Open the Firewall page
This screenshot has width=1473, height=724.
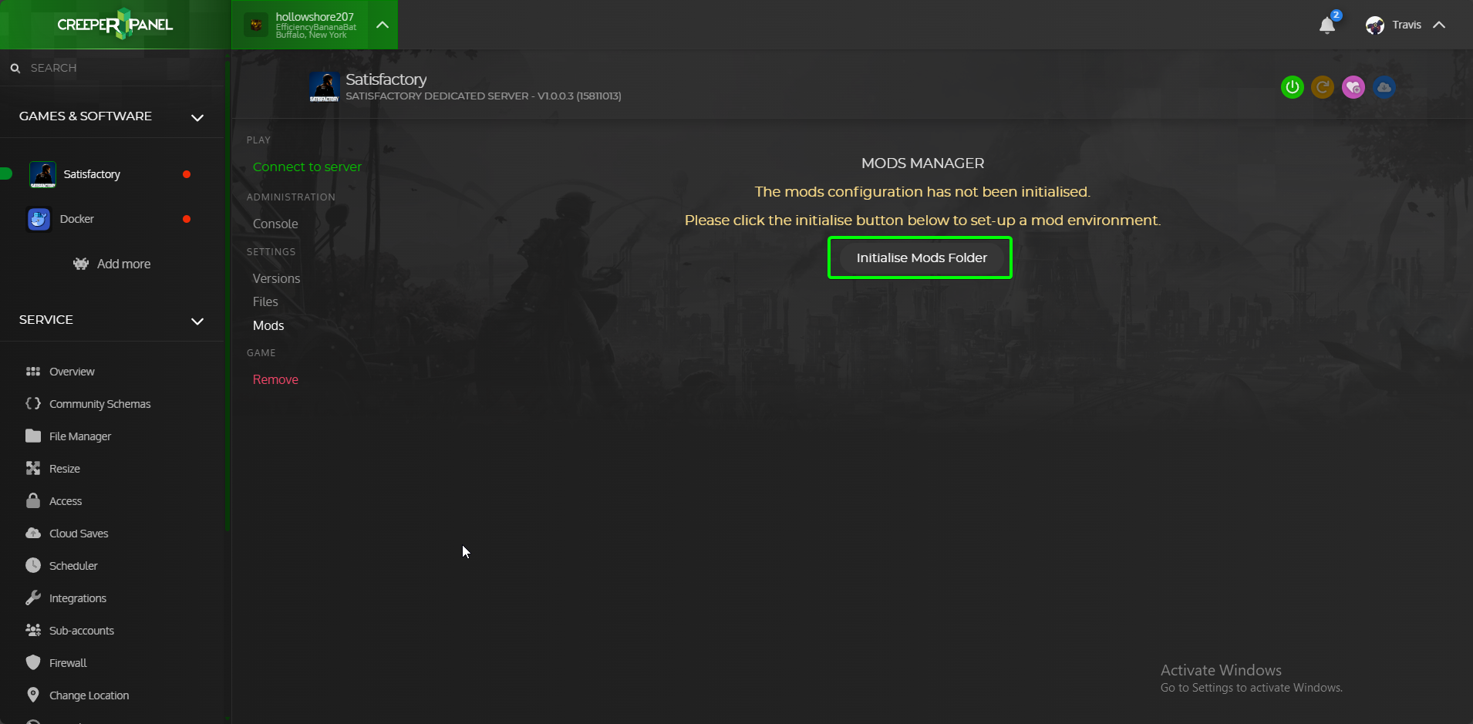click(x=68, y=663)
